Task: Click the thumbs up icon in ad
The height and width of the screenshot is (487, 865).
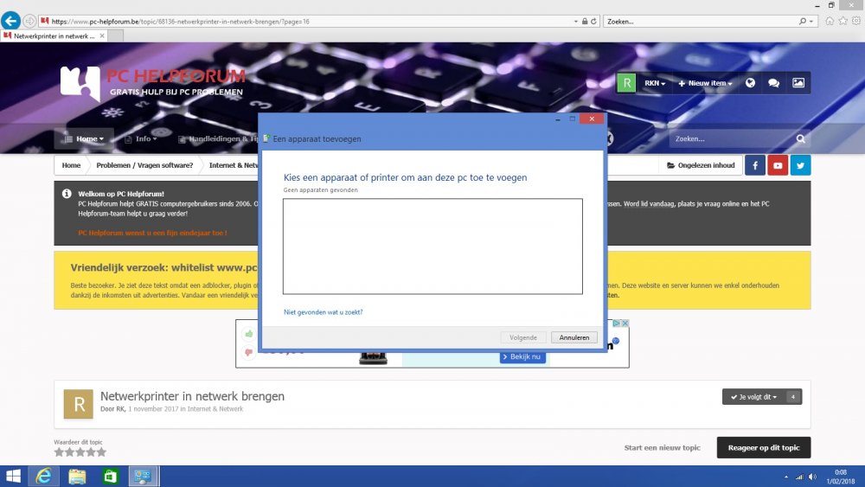Action: click(x=249, y=334)
